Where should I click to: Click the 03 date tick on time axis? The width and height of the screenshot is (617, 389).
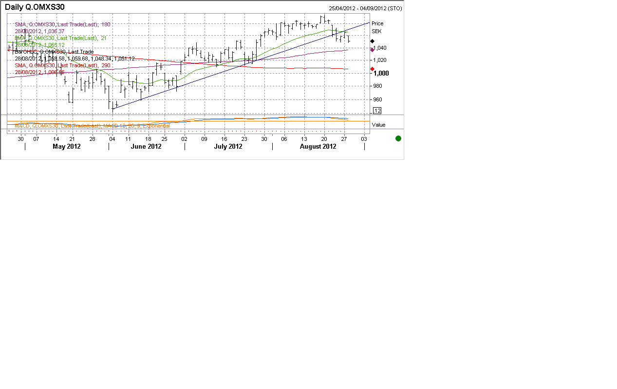[x=364, y=139]
